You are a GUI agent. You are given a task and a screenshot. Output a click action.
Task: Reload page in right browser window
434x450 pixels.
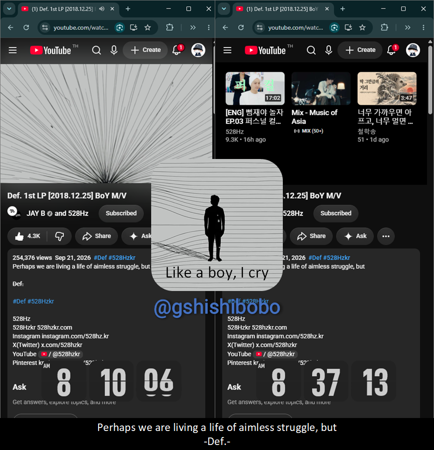point(241,27)
